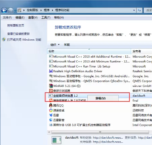Click win.rar GmbH publisher cell
Screen dimensions: 152x145
[x=142, y=86]
